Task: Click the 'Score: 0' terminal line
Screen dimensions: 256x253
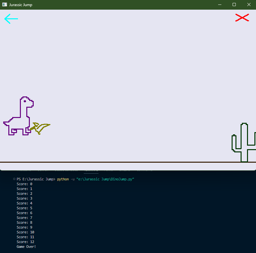Action: click(24, 184)
